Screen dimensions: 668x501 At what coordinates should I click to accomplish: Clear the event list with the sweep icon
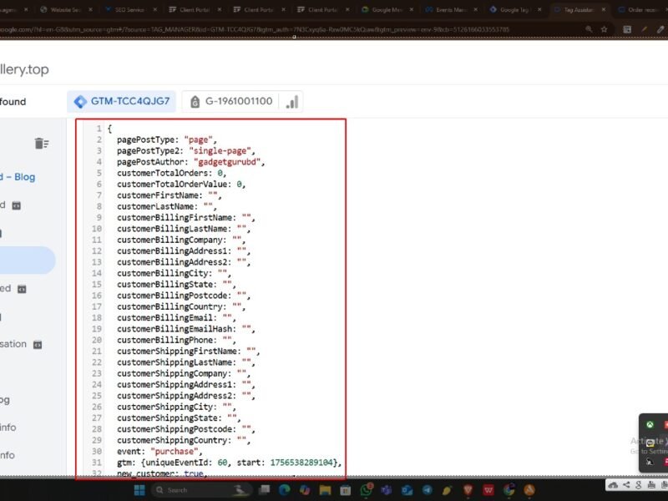click(x=42, y=144)
